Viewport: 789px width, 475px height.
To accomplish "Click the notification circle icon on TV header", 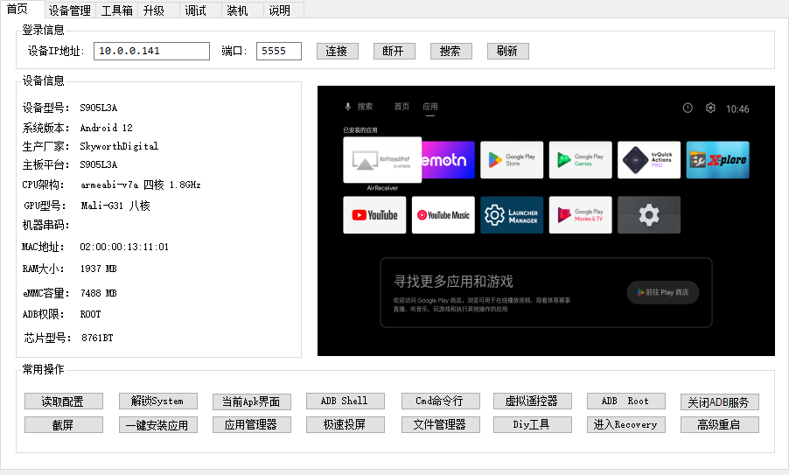I will click(688, 108).
